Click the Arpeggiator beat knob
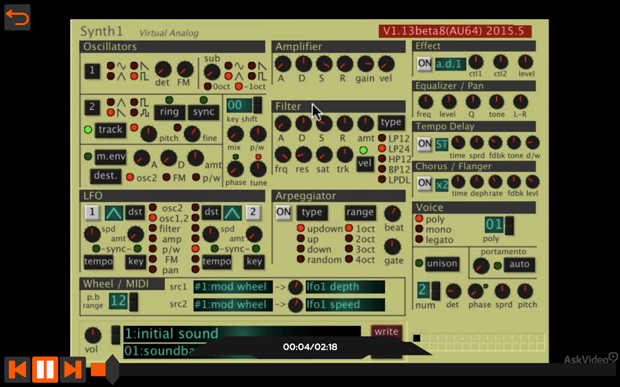This screenshot has width=620, height=387. click(x=392, y=214)
